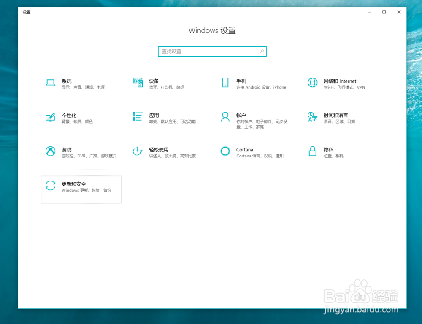
Task: Open the 网络和 Internet globe icon
Action: (312, 83)
